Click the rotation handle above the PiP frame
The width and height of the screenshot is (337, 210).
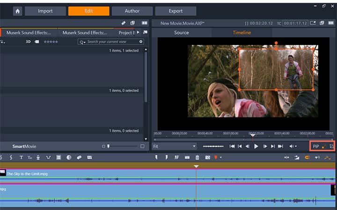(276, 43)
